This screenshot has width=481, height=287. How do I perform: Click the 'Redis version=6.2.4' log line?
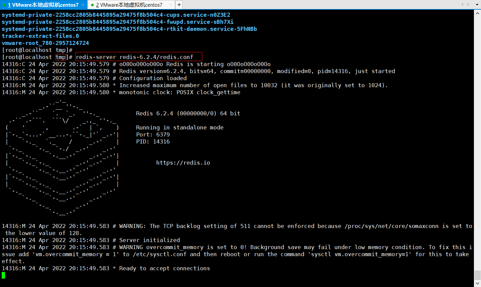tap(198, 71)
